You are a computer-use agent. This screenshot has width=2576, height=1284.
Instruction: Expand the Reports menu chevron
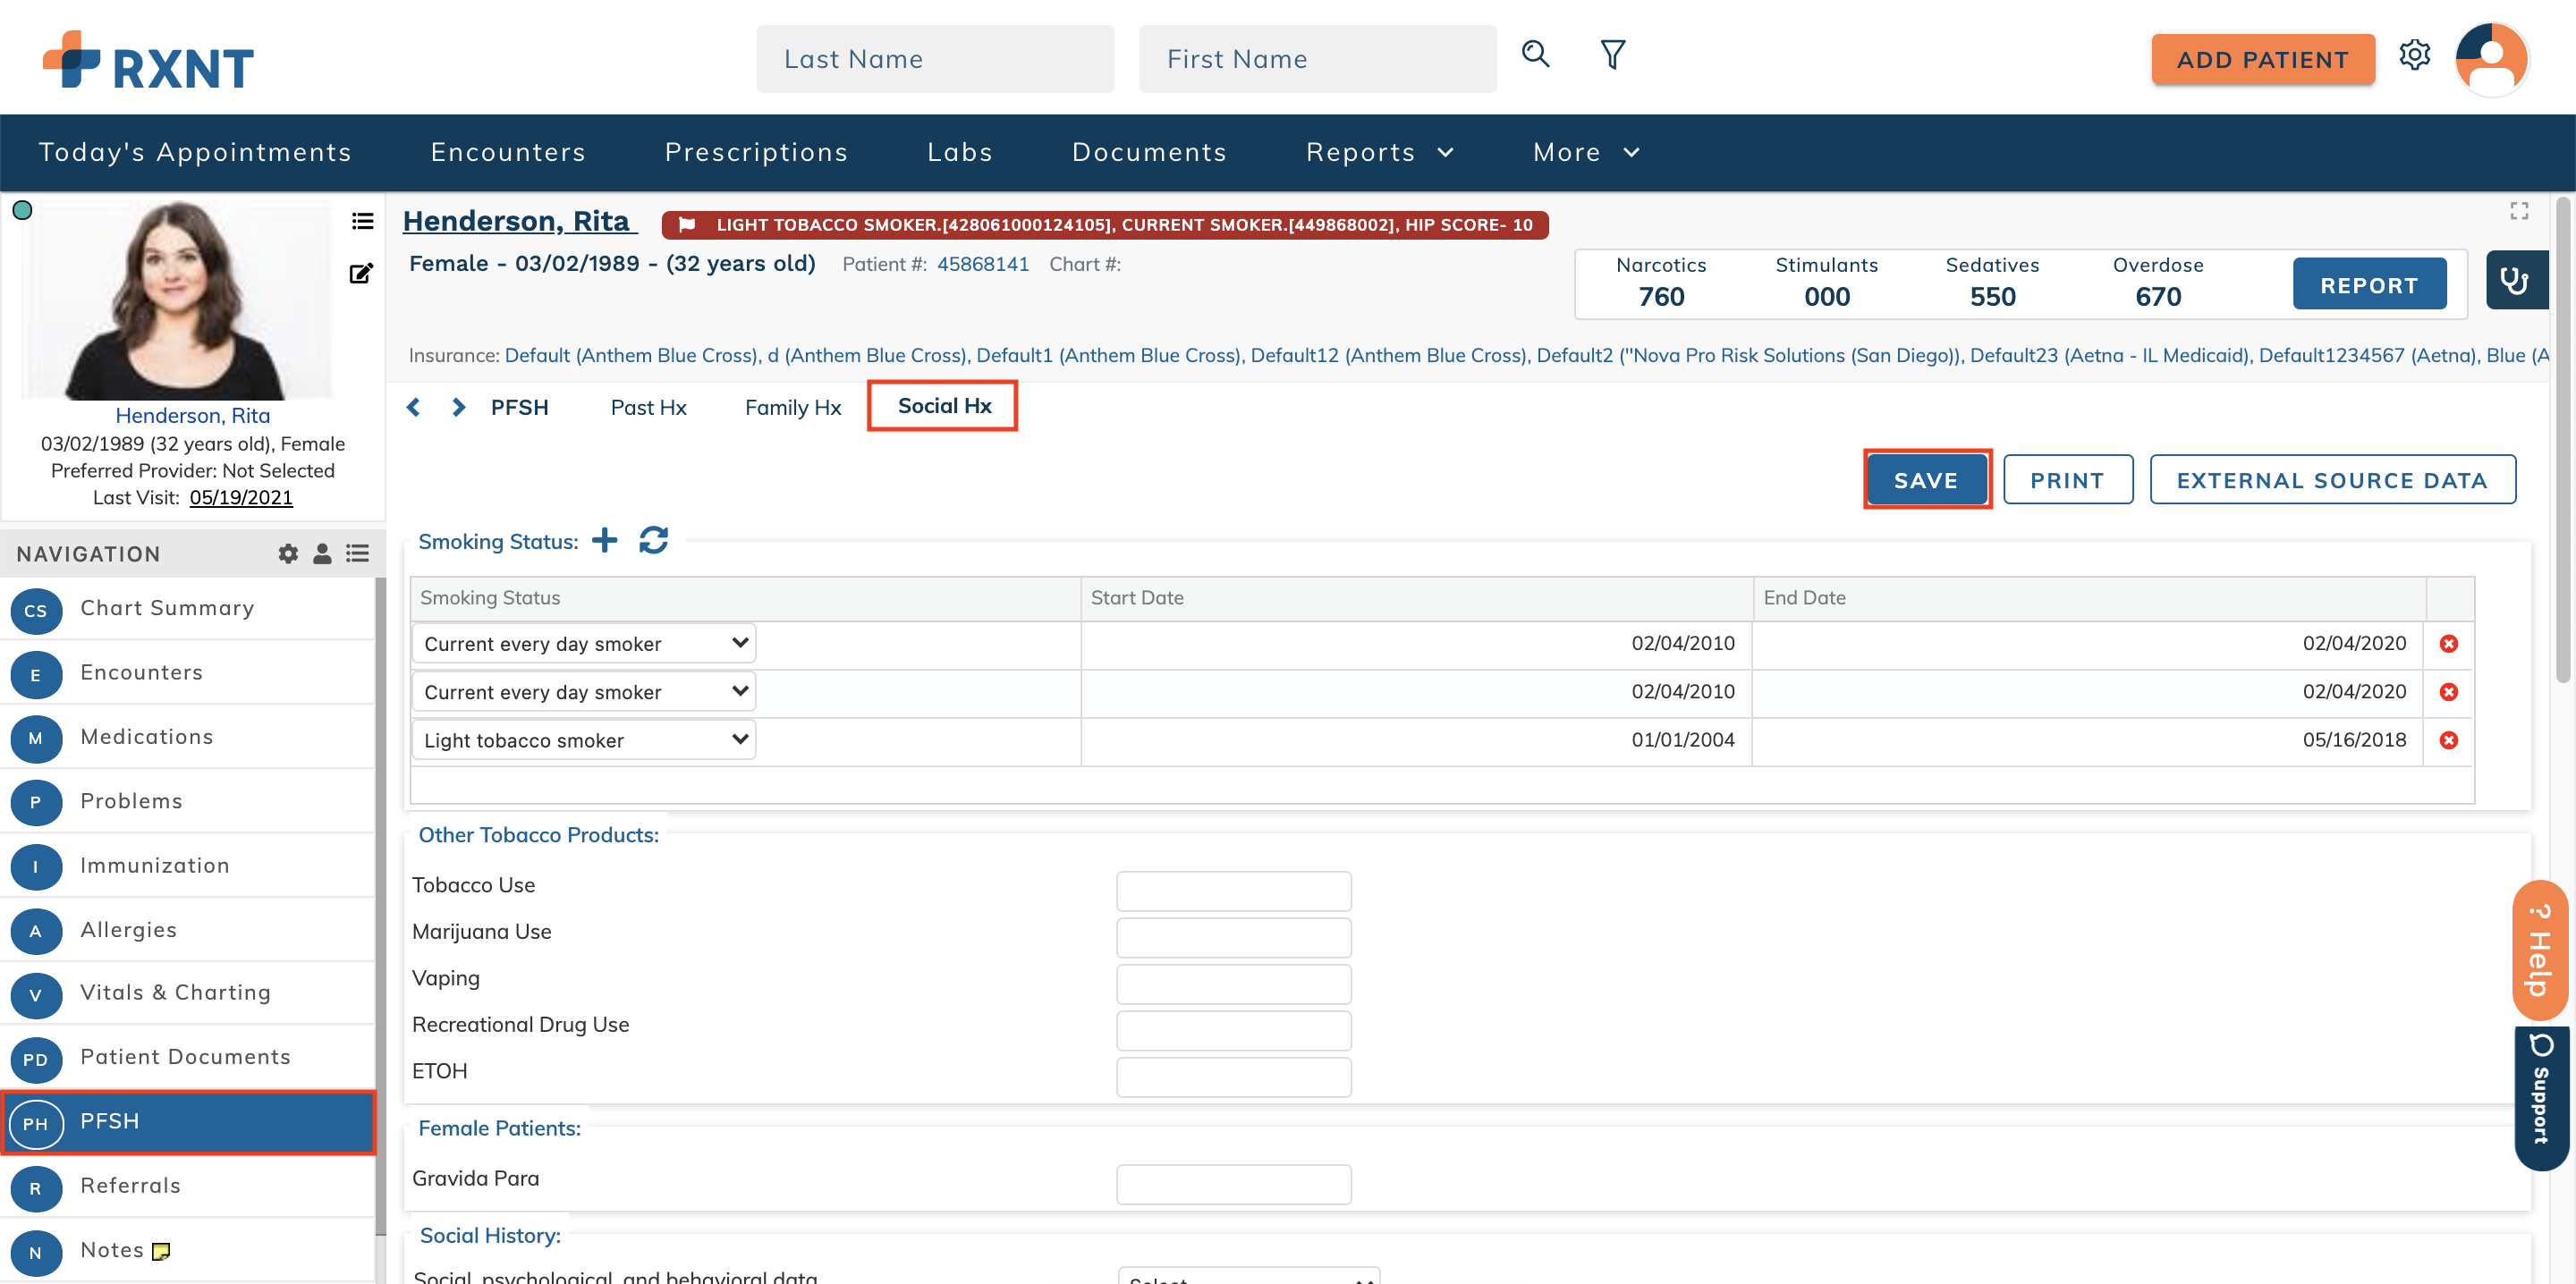coord(1446,153)
